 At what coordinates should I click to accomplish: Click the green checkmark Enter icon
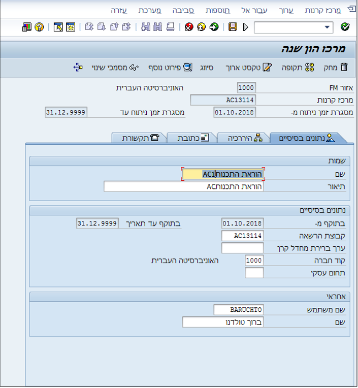tap(345, 27)
